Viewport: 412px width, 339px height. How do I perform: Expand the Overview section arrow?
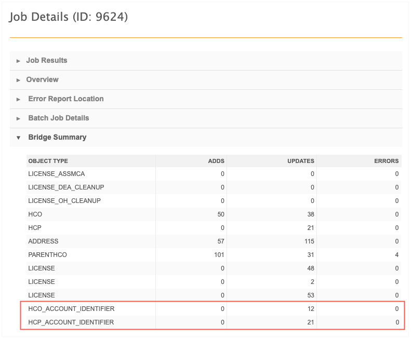tap(18, 80)
